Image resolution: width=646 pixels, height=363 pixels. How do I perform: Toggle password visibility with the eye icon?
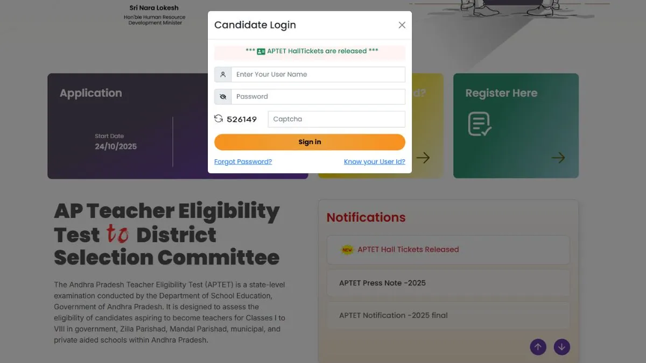click(x=222, y=96)
